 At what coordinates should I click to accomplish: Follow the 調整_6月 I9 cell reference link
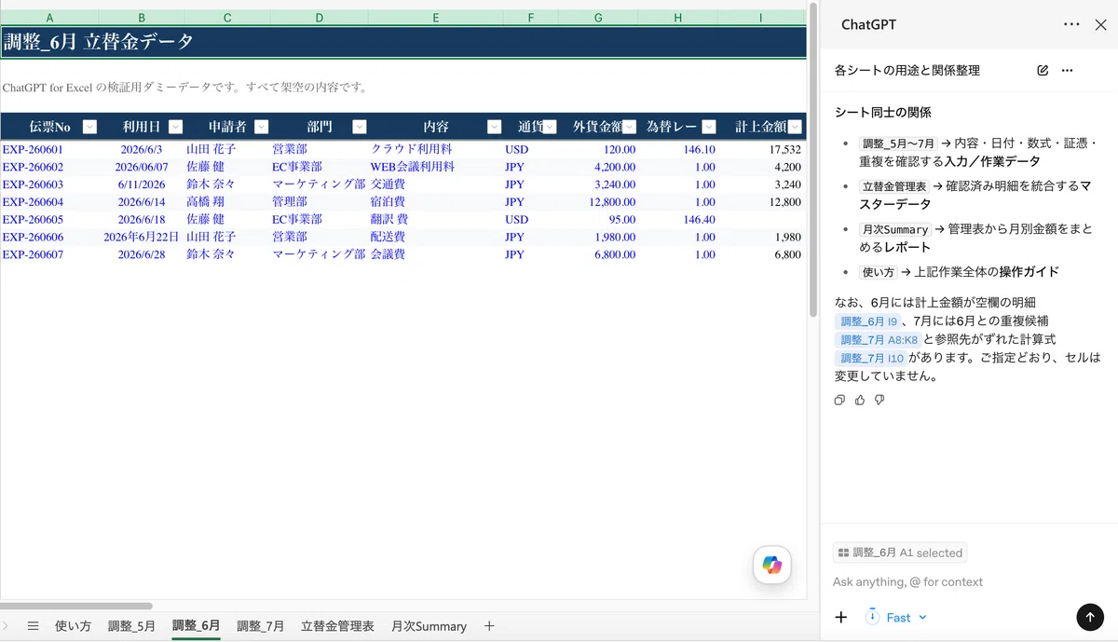point(868,321)
